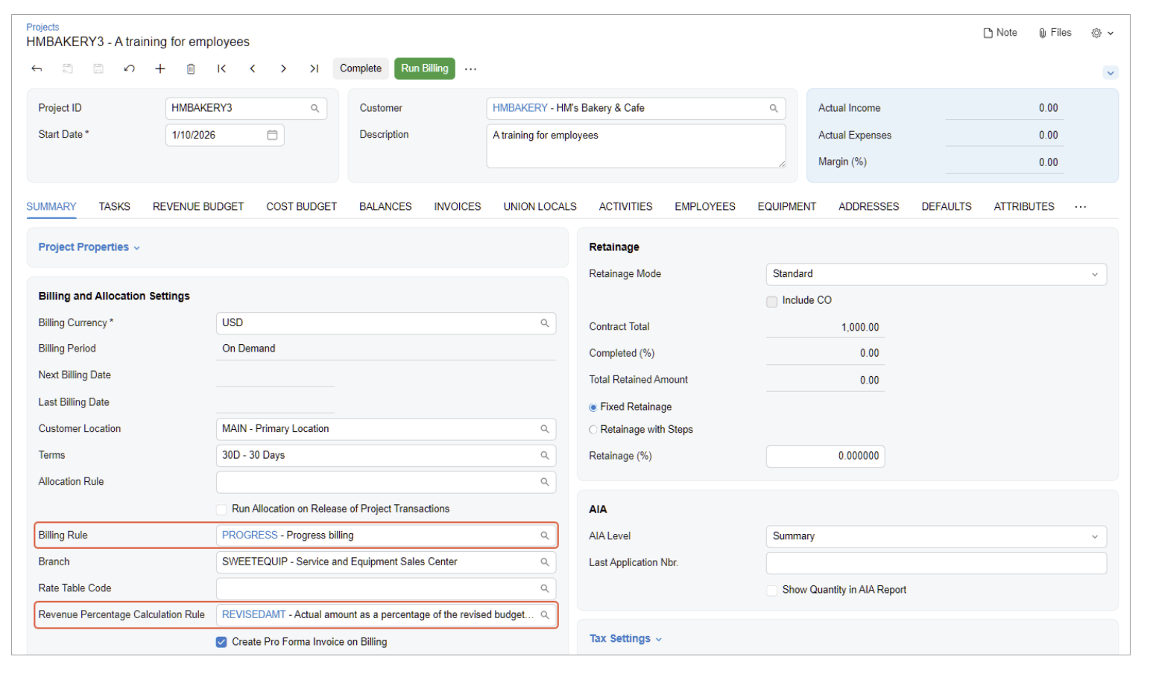Toggle Run Allocation on Release of Project Transactions
This screenshot has width=1153, height=674.
click(221, 509)
